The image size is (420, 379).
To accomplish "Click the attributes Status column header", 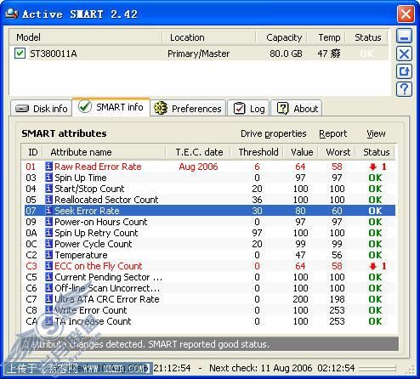I will 376,152.
